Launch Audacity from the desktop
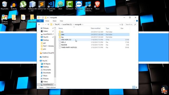169x95 pixels. tap(14, 5)
